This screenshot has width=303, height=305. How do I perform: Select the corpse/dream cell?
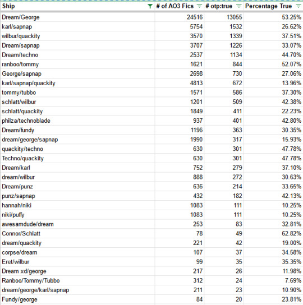pyautogui.click(x=77, y=252)
